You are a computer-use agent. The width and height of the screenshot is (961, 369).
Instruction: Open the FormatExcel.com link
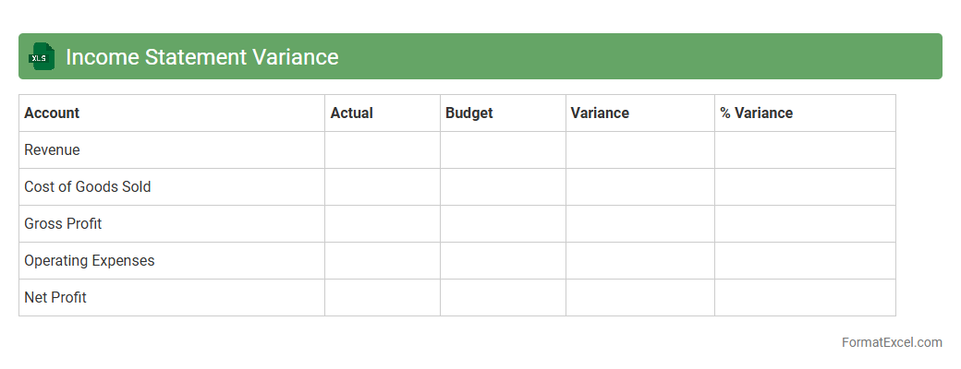coord(891,342)
